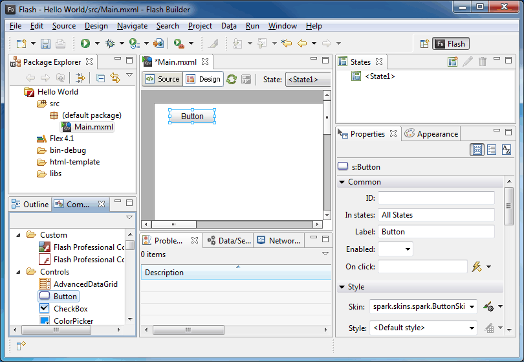The image size is (524, 362).
Task: Click the Last Edit Location arrow icon
Action: tap(287, 43)
